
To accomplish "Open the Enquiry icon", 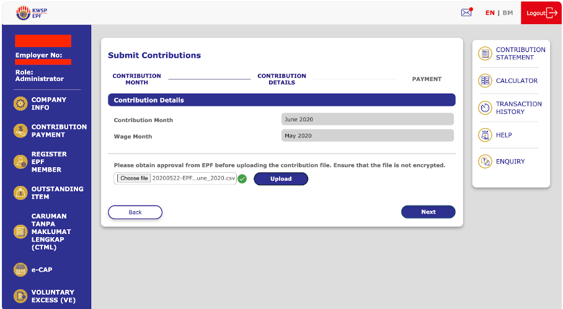I will pyautogui.click(x=485, y=161).
